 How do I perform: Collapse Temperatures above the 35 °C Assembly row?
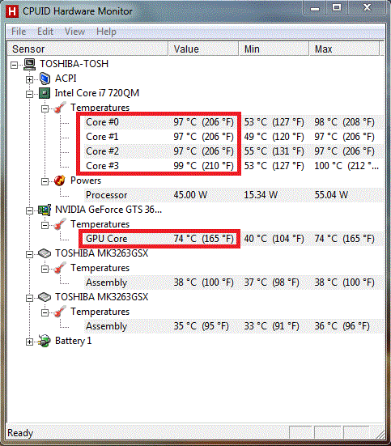[45, 313]
